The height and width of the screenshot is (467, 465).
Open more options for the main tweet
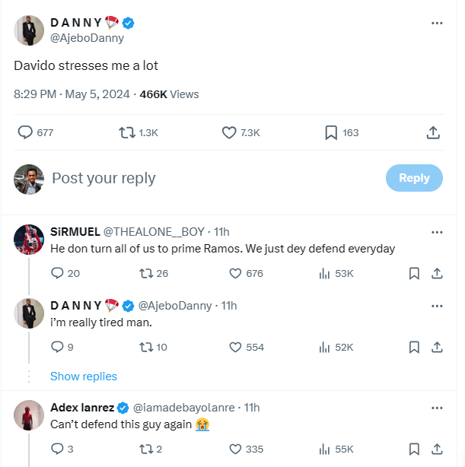coord(437,23)
